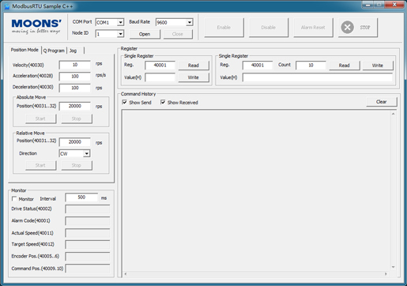Screen dimensions: 407x286
Task: Click the Drive Status(40002) field
Action: tap(88, 209)
